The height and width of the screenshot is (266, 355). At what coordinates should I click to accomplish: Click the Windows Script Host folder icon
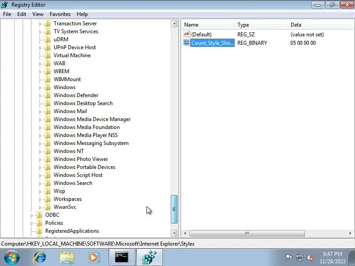click(47, 175)
